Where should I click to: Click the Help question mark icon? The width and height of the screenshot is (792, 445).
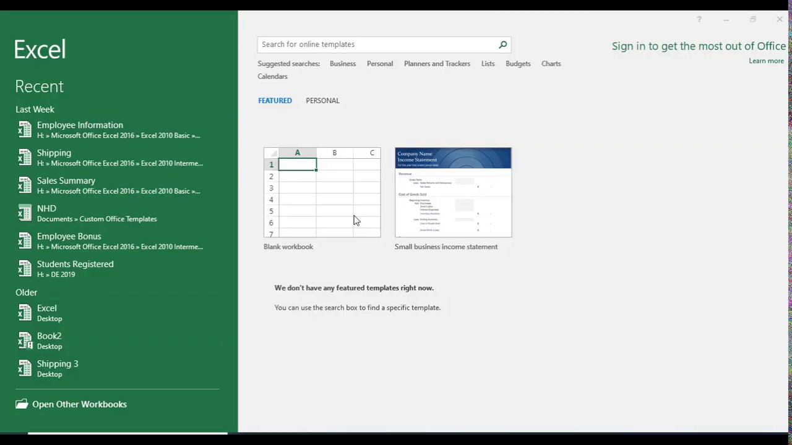point(699,20)
